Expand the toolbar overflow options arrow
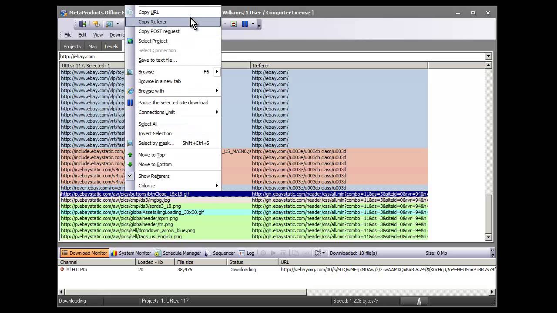Screen dimensions: 557x313 [259, 26]
